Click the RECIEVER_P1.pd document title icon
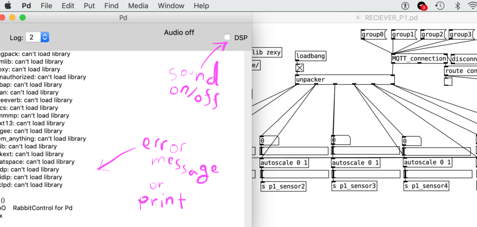 tap(359, 18)
